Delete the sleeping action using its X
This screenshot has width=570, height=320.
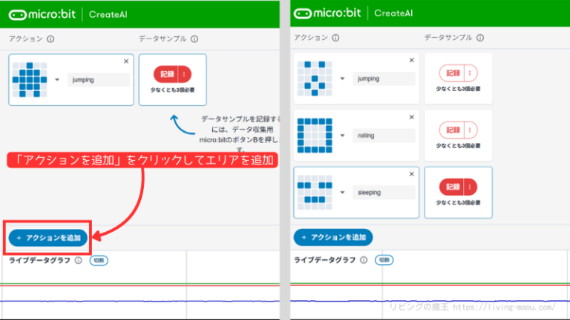click(410, 173)
